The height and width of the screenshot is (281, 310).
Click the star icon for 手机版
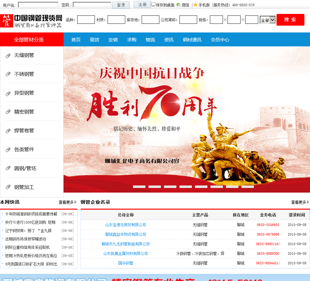195,5
